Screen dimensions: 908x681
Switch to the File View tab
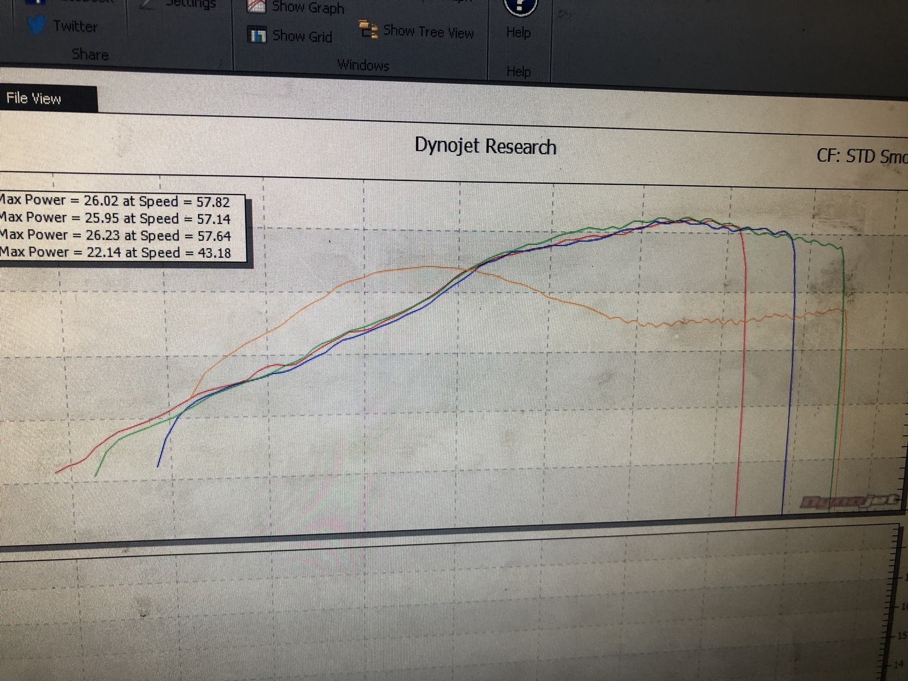click(x=48, y=99)
